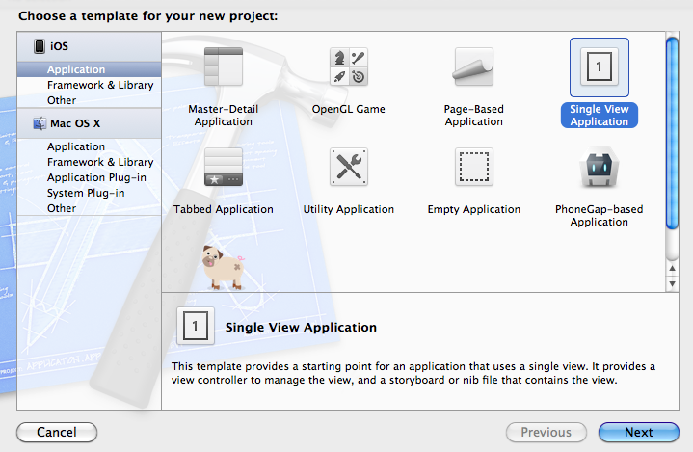
Task: Choose the PhoneGap-based Application robot icon
Action: tap(600, 167)
